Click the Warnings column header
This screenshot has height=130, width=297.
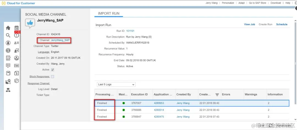coord(255,94)
